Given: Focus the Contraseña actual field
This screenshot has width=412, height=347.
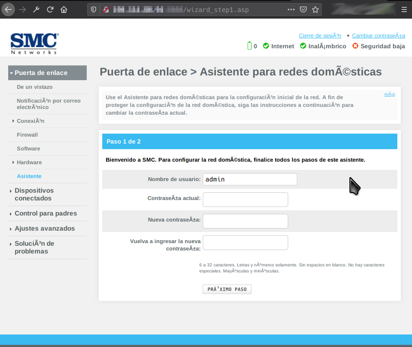Looking at the screenshot, I should [x=245, y=200].
